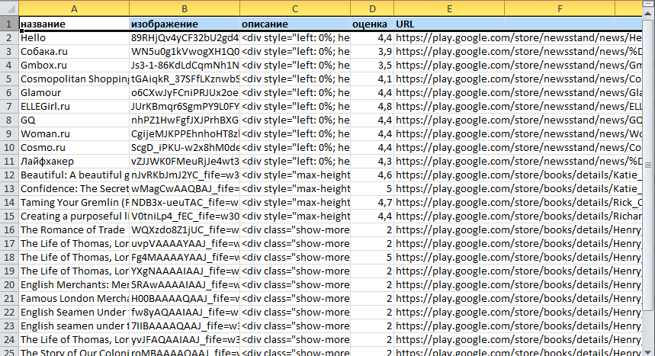Select rating cell 3,5 for Gmbox.ru
Image resolution: width=655 pixels, height=356 pixels.
(372, 66)
